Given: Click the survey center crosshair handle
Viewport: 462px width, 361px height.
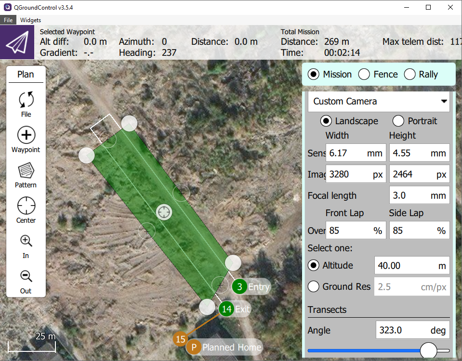Looking at the screenshot, I should pos(164,212).
